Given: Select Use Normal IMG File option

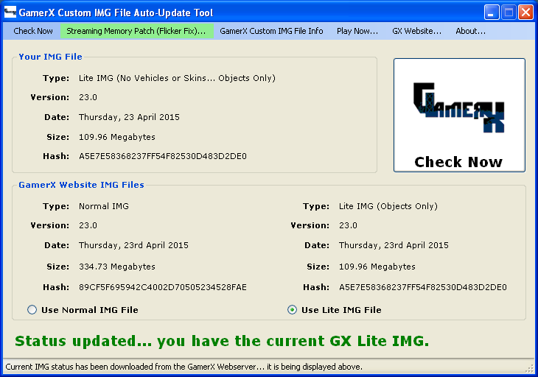Looking at the screenshot, I should [x=83, y=310].
